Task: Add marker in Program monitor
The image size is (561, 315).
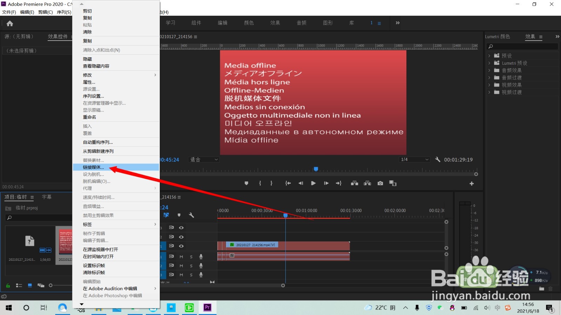Action: tap(246, 183)
